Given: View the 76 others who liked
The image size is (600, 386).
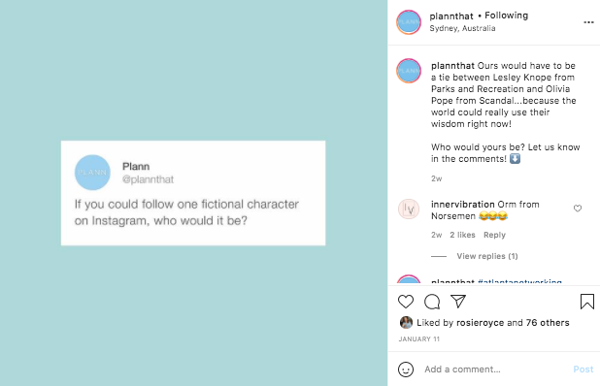Looking at the screenshot, I should pos(548,323).
